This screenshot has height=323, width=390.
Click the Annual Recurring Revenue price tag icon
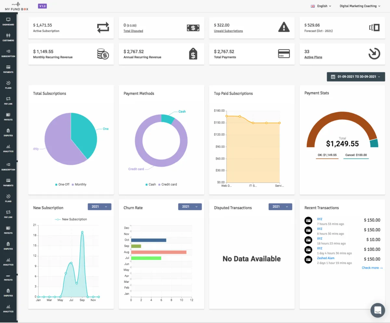pyautogui.click(x=193, y=54)
